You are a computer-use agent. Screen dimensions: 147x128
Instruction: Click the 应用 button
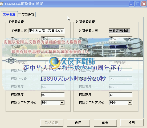click(78, 123)
